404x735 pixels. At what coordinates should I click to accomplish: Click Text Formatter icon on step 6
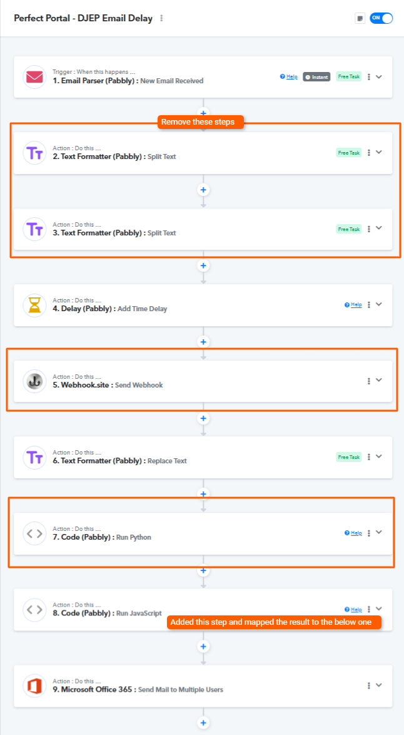pyautogui.click(x=34, y=457)
